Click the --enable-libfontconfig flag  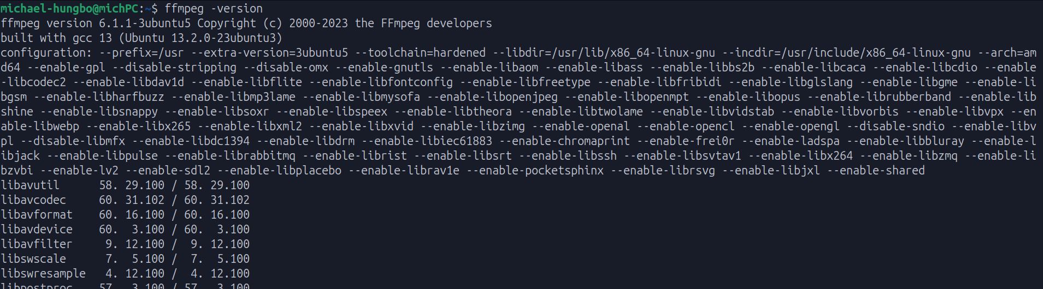381,82
